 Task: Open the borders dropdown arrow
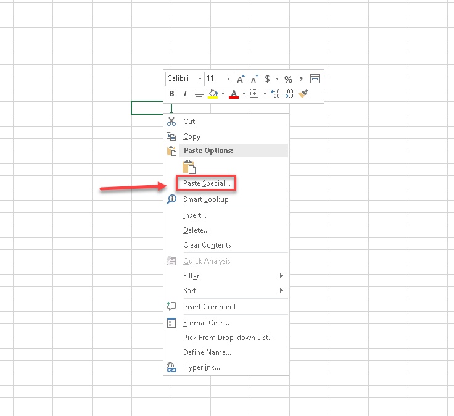[265, 93]
